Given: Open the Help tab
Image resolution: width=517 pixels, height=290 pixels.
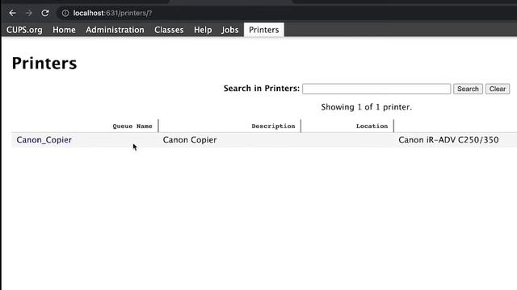Looking at the screenshot, I should [x=203, y=30].
